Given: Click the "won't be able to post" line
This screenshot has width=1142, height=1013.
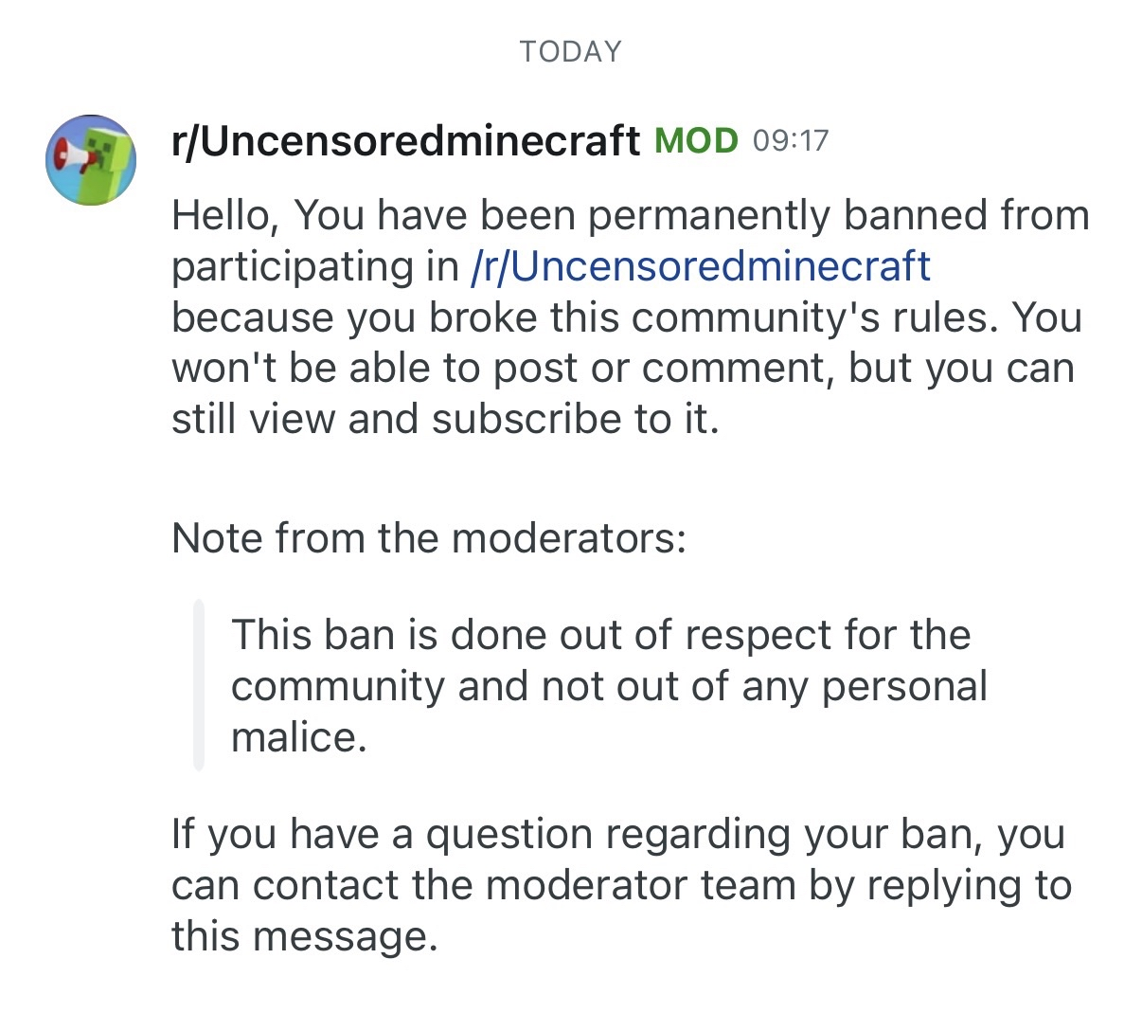Looking at the screenshot, I should point(622,368).
